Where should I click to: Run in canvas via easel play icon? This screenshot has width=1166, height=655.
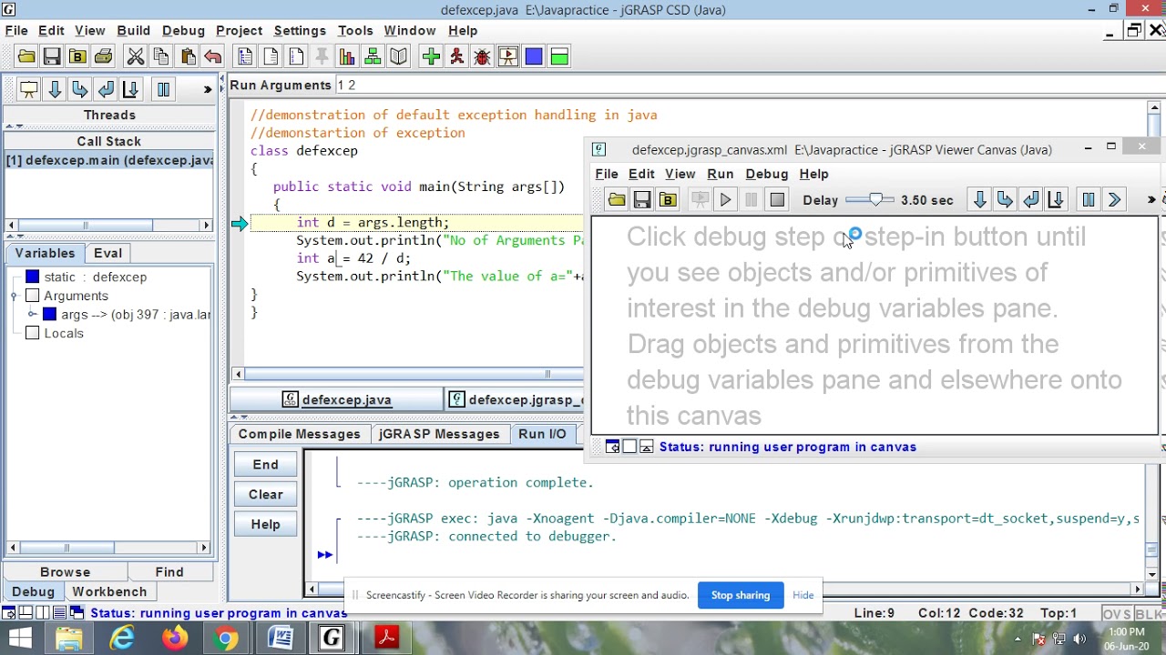(508, 57)
